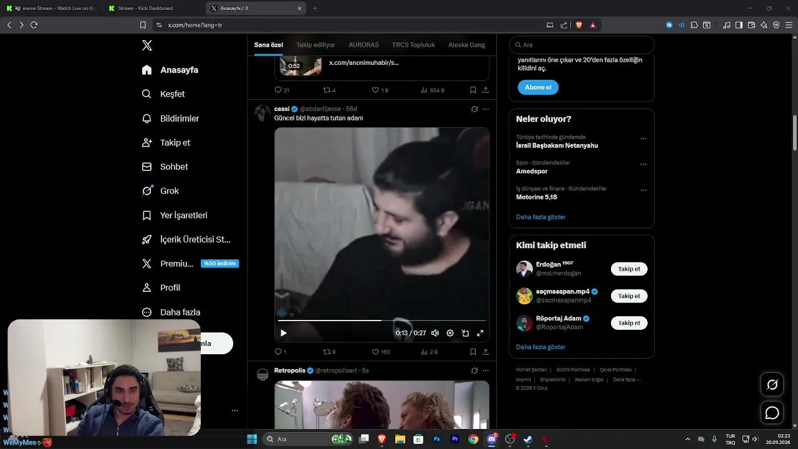798x449 pixels.
Task: Open Profil in sidebar
Action: point(161,288)
